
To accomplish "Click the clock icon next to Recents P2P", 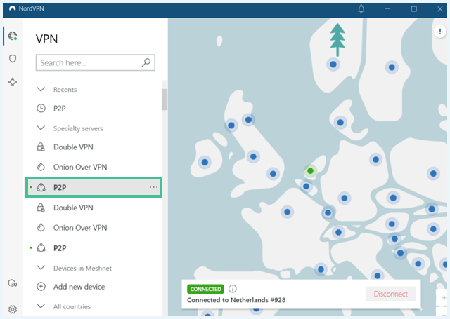I will pos(41,108).
